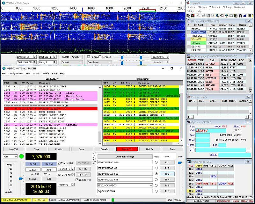
Task: Close the Operator panel with its X
Action: (248, 122)
